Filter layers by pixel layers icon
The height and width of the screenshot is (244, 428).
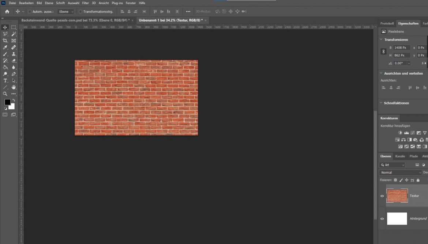(x=417, y=165)
